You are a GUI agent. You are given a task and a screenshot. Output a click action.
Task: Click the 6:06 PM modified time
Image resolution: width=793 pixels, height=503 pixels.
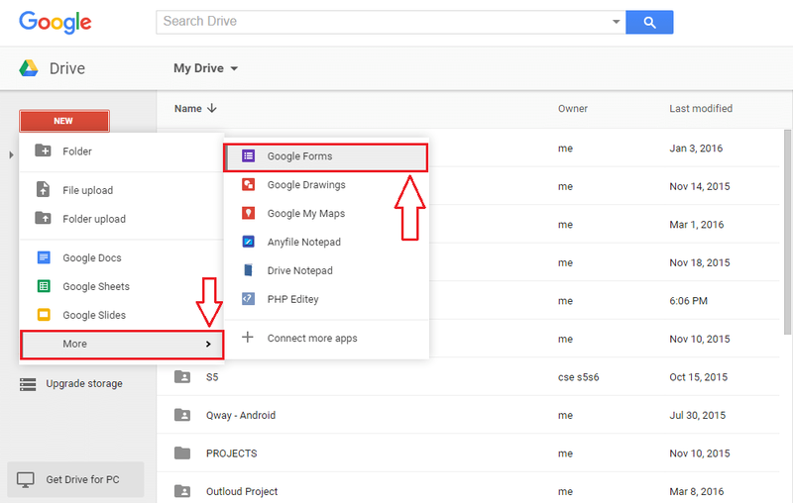click(688, 300)
